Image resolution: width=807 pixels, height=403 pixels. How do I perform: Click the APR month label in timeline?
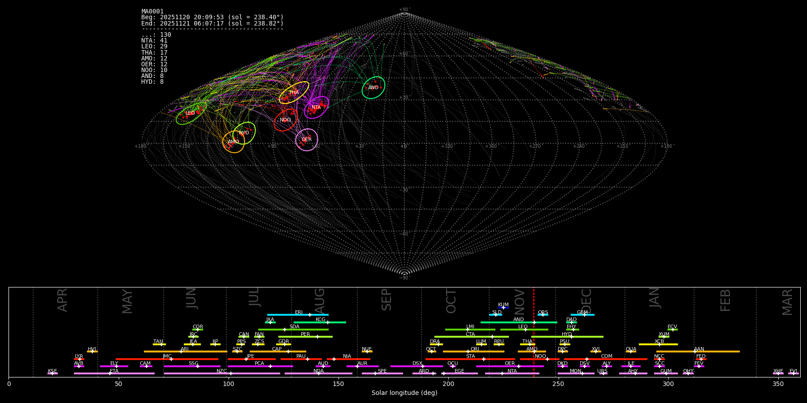point(62,300)
